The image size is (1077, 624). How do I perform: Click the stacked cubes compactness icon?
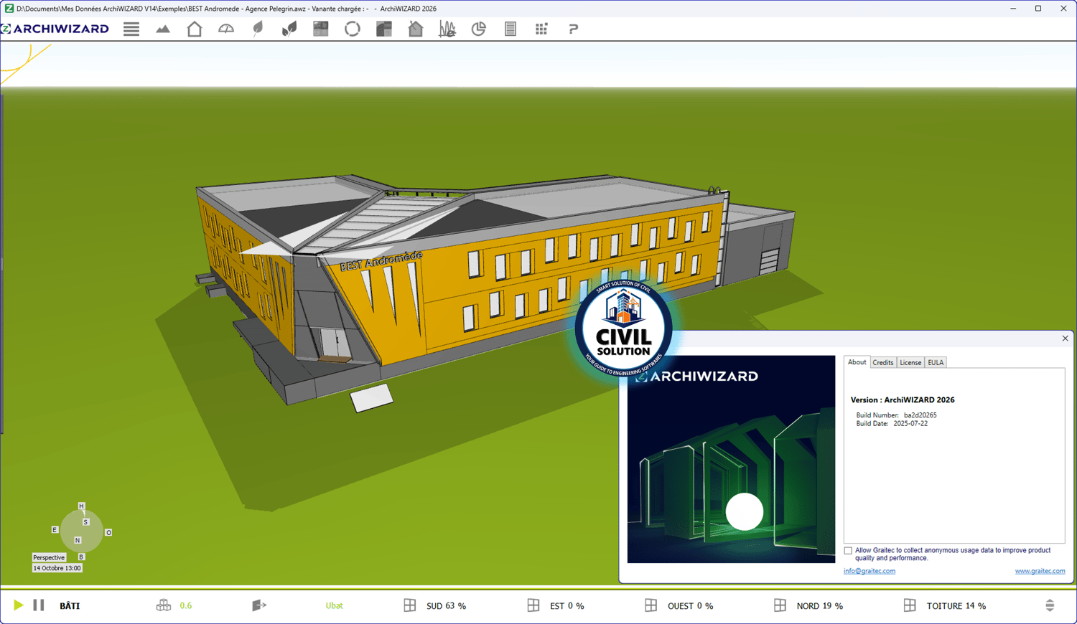[164, 605]
